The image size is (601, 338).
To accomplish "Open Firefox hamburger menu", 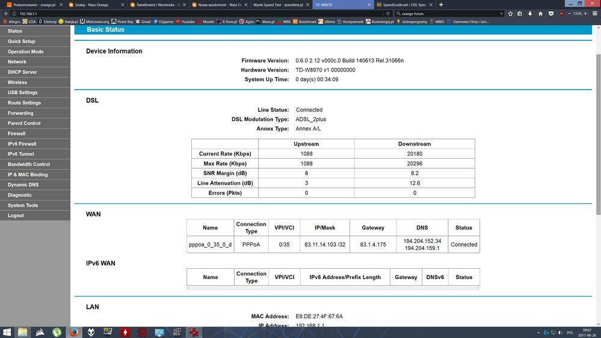I will pos(595,13).
